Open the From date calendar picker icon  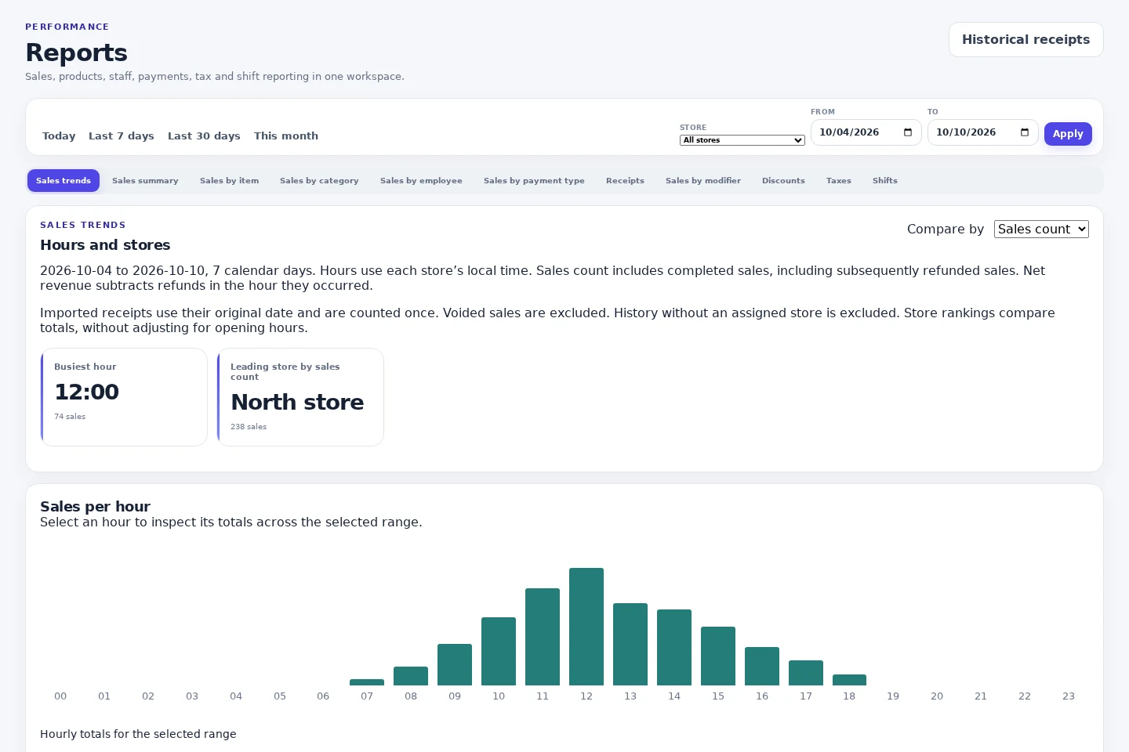point(908,132)
